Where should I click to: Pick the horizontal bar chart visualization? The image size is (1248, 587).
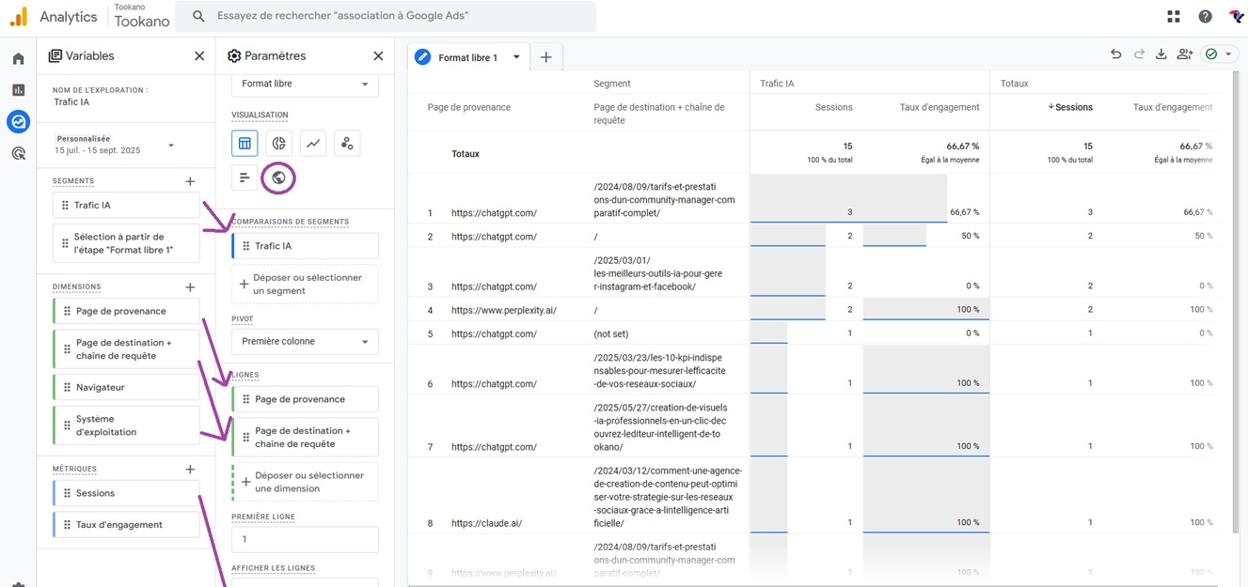coord(245,178)
